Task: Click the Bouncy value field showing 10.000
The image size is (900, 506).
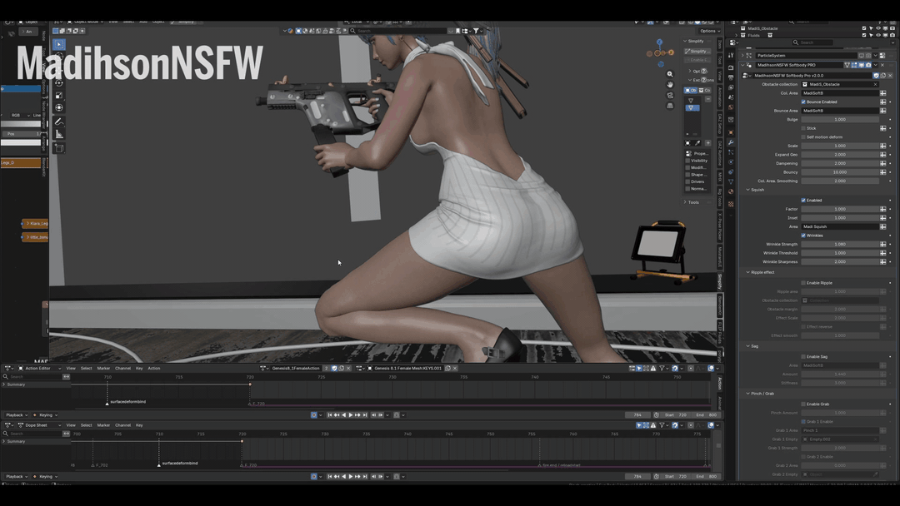Action: [x=840, y=172]
